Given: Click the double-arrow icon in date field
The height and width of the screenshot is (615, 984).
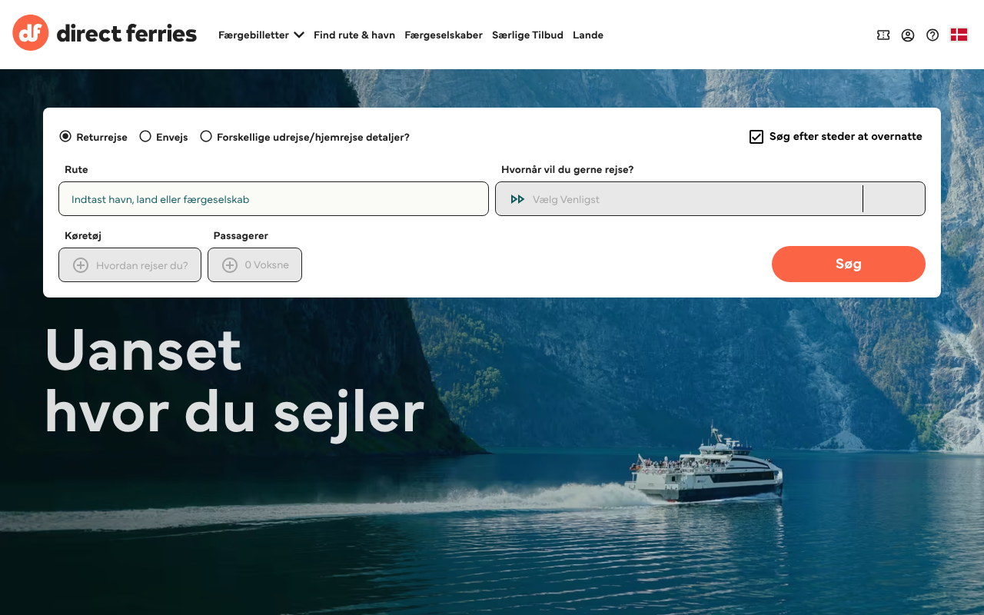Looking at the screenshot, I should click(x=517, y=199).
